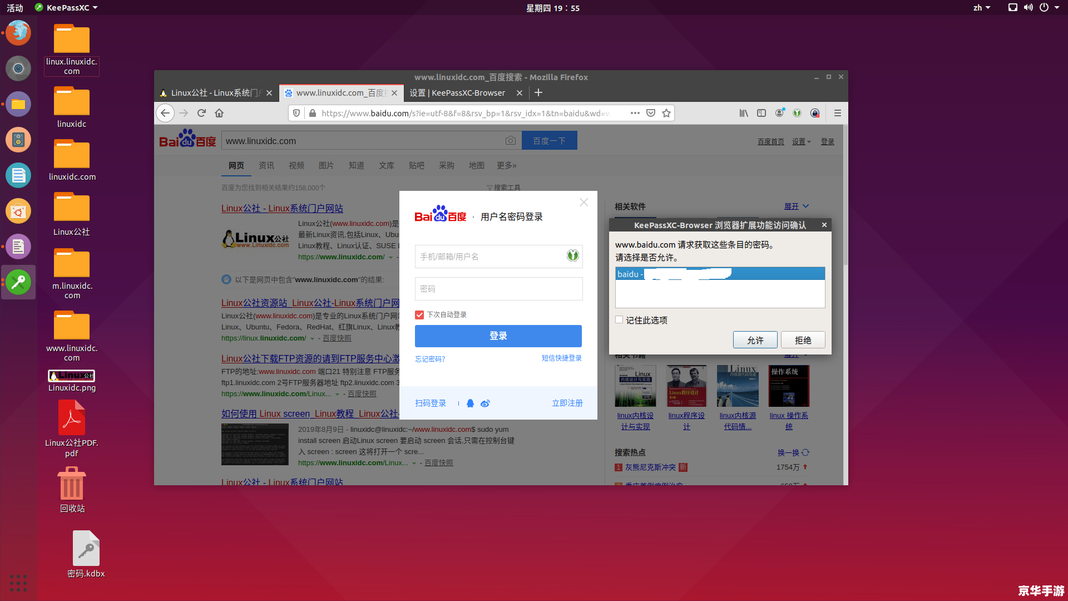1068x601 pixels.
Task: Click the blue 登录 button
Action: 498,336
